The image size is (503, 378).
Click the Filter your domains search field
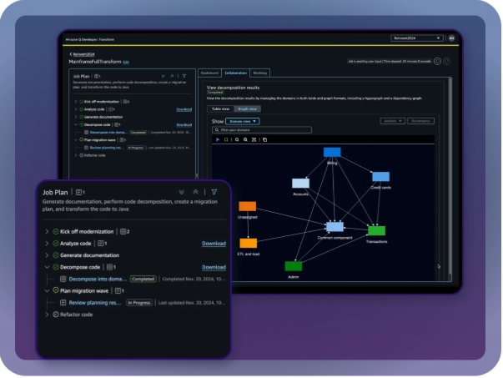[250, 130]
